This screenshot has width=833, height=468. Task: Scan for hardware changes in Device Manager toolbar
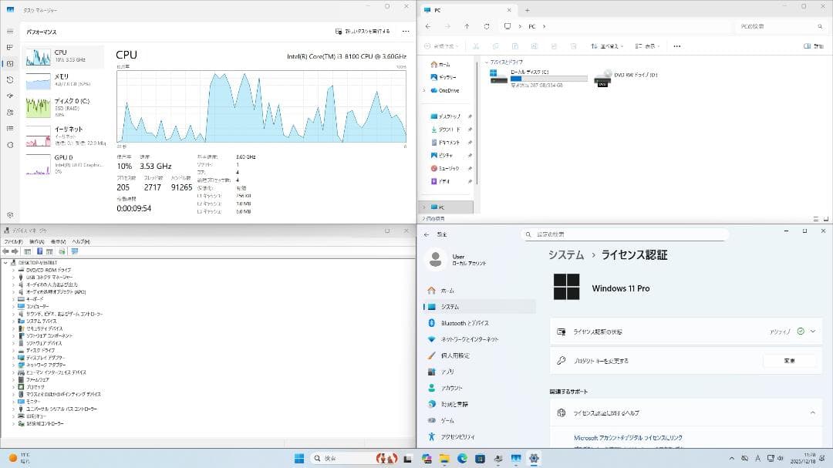tap(62, 251)
